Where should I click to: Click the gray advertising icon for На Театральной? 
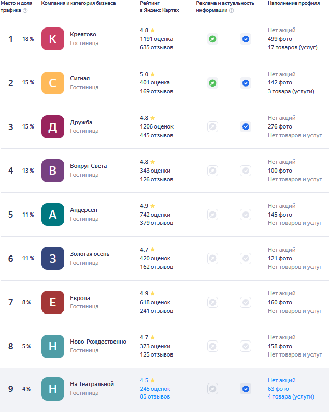tap(212, 389)
